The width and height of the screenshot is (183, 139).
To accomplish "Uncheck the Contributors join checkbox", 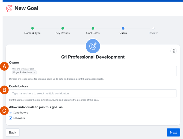I will pyautogui.click(x=11, y=112).
